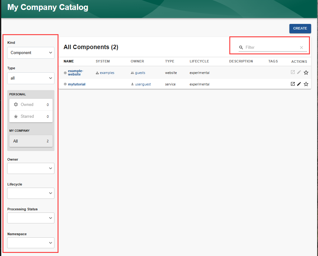Open the guests owner link
Image resolution: width=318 pixels, height=256 pixels.
tap(140, 72)
